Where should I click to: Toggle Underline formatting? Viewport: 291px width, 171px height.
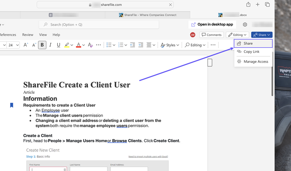59,45
